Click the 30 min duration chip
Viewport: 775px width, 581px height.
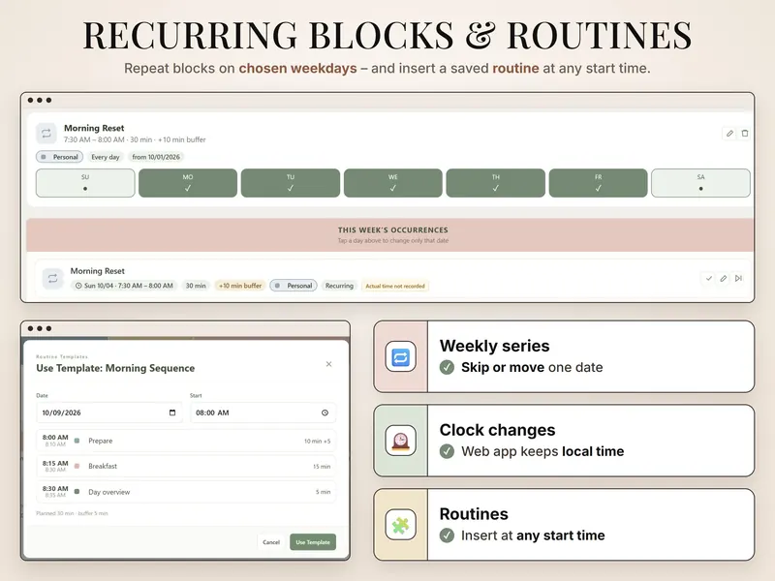196,286
